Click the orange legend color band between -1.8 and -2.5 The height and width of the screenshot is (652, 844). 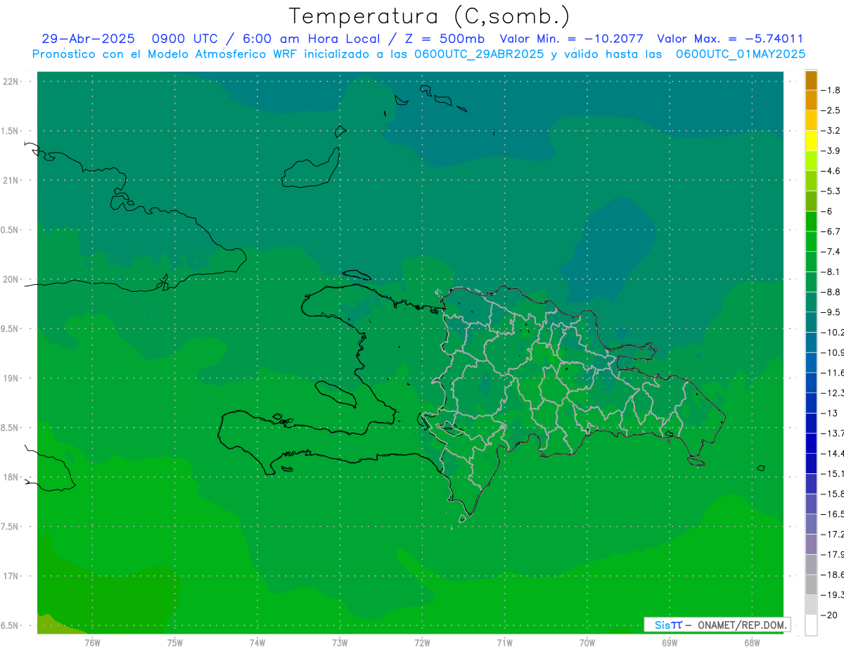point(811,101)
